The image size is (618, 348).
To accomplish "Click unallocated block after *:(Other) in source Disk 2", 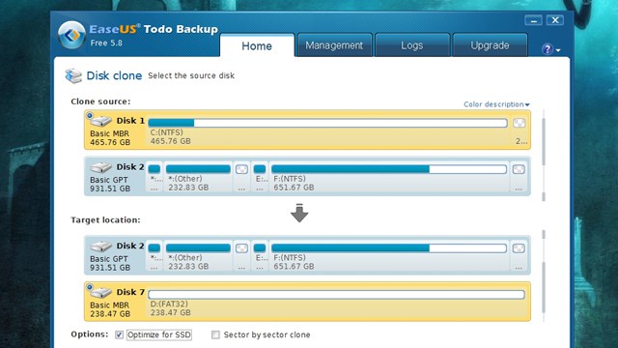I will [241, 169].
